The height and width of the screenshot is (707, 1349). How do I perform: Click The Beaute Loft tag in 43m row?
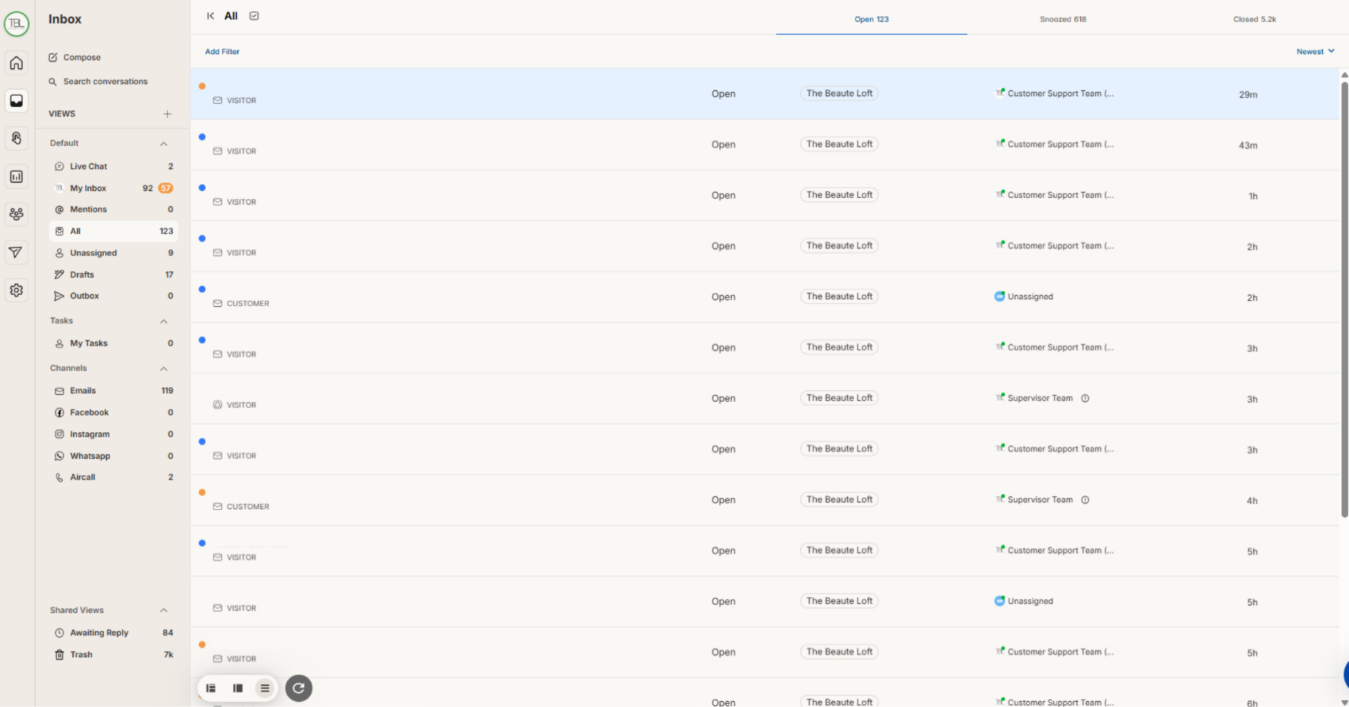tap(839, 144)
